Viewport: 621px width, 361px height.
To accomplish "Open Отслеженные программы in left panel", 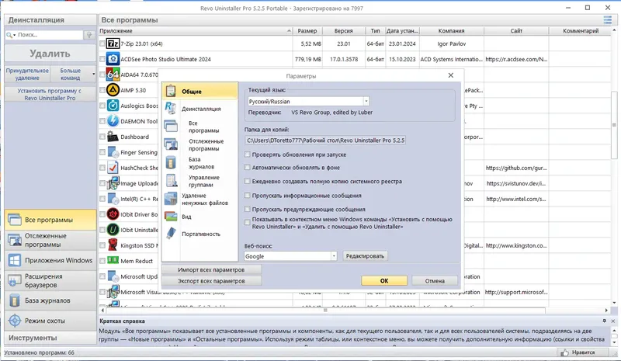I will tap(50, 240).
